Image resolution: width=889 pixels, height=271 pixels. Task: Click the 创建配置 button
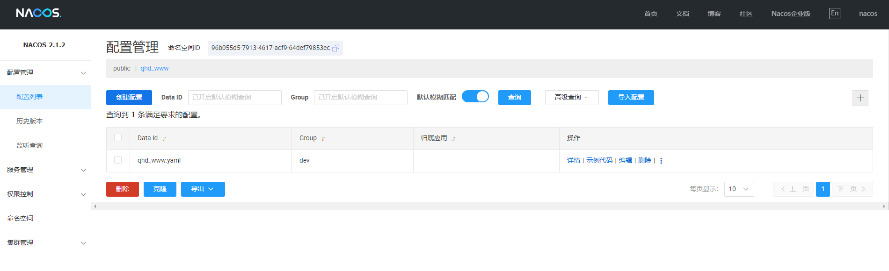pyautogui.click(x=129, y=98)
